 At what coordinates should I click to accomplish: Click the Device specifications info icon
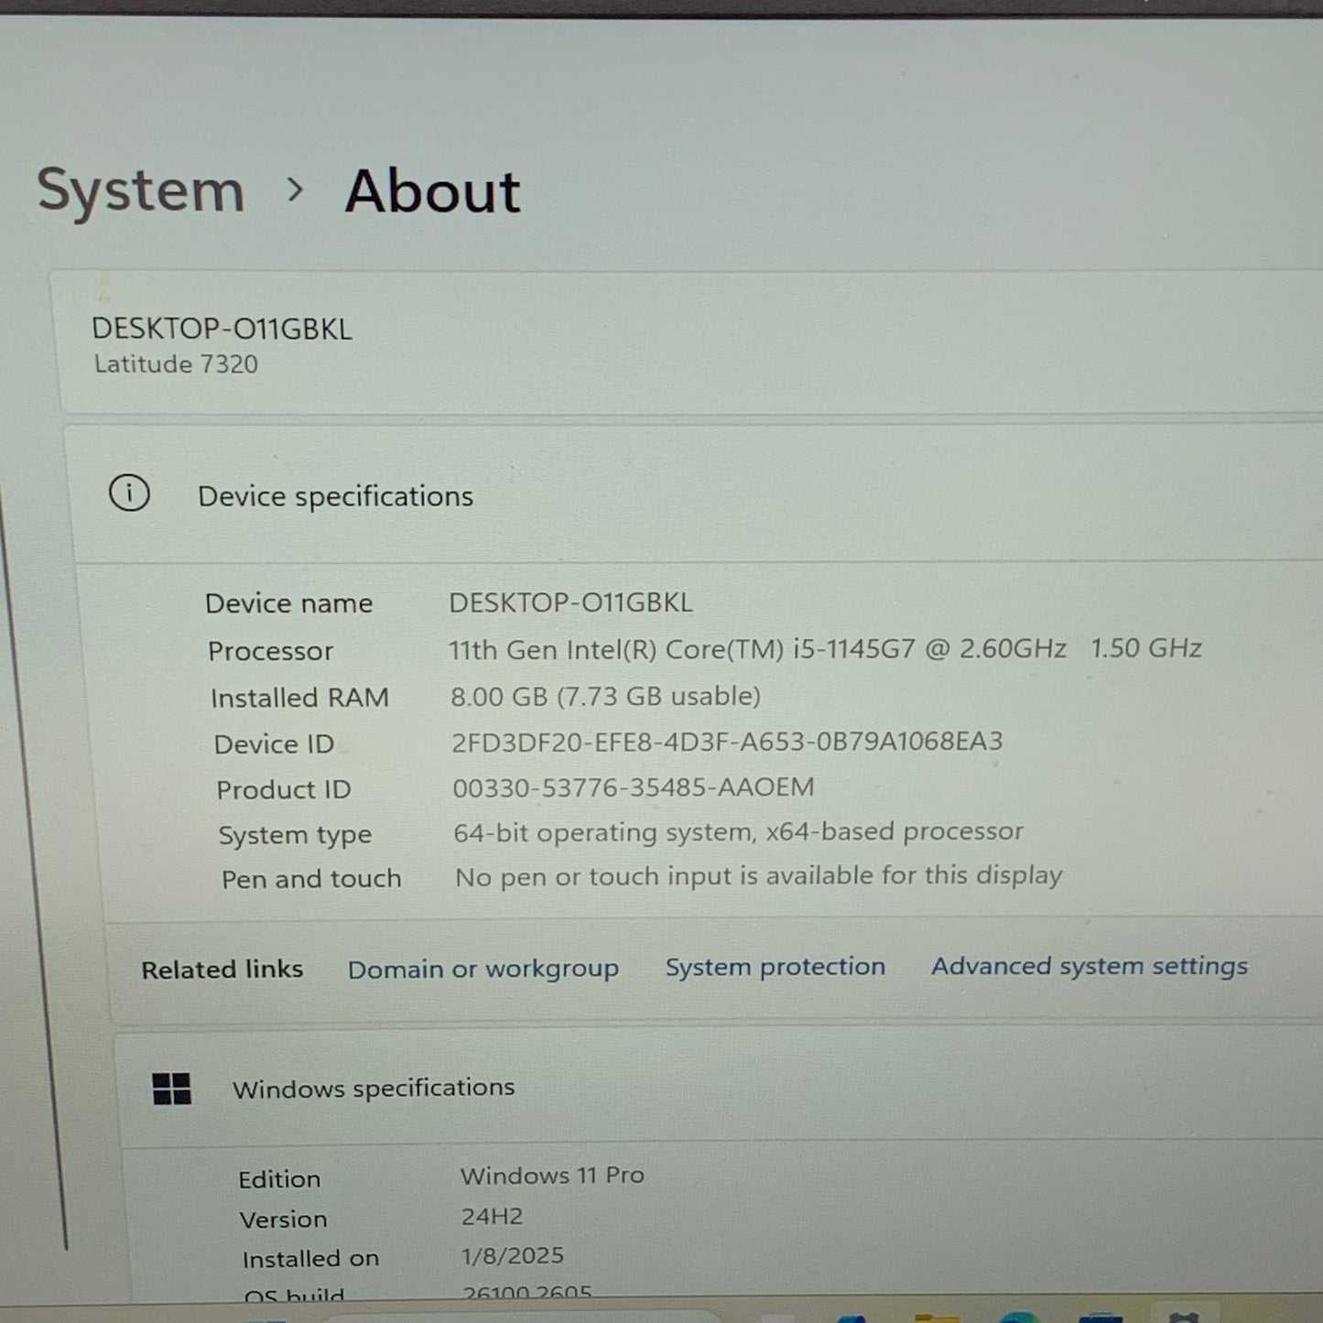click(x=129, y=493)
